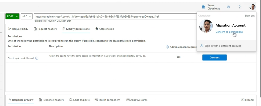Click the 'Yes' admin consent value
Screen dimensions: 261x106
point(178,57)
